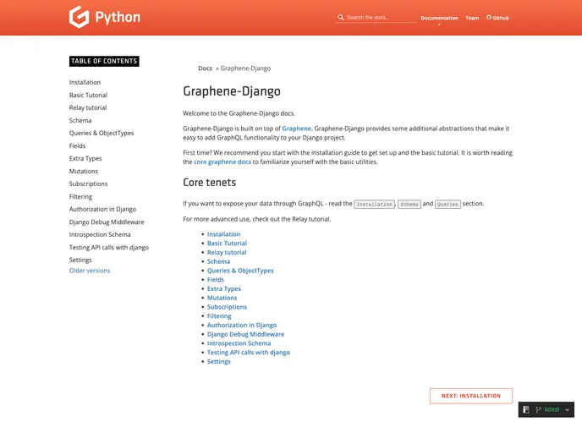
Task: Click the search magnifier icon
Action: click(340, 18)
